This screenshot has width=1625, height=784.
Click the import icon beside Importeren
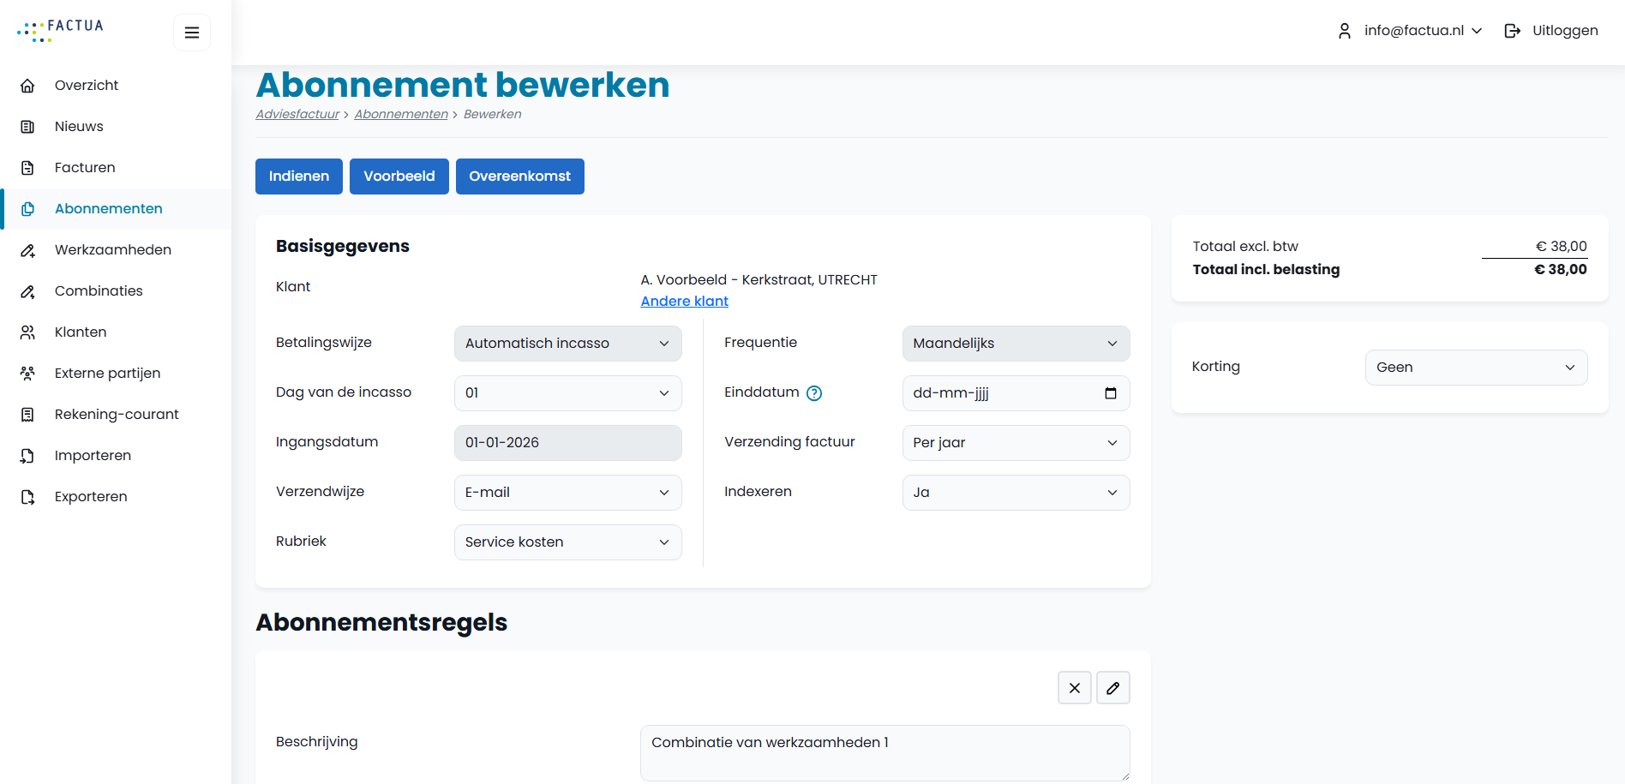point(27,456)
